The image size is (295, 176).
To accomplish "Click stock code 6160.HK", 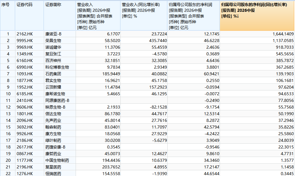I will click(x=25, y=60).
